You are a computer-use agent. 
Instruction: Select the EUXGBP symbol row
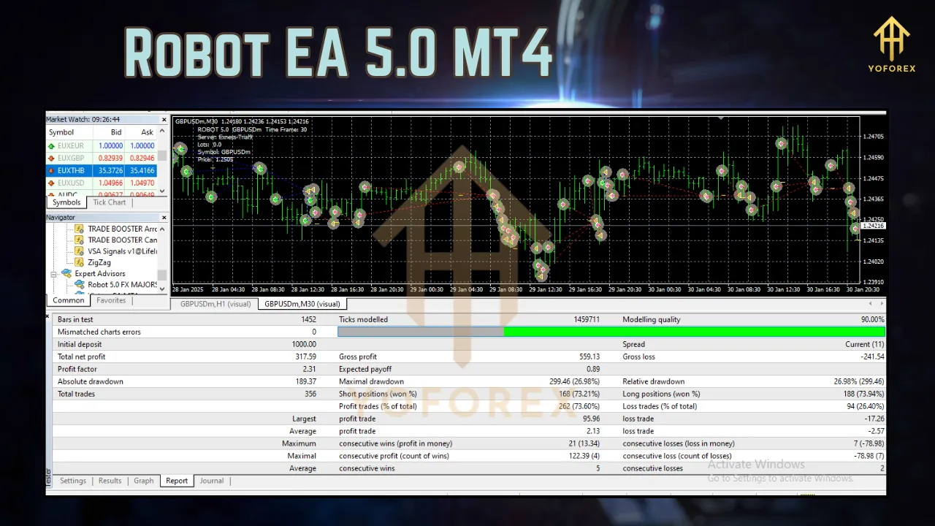[102, 158]
